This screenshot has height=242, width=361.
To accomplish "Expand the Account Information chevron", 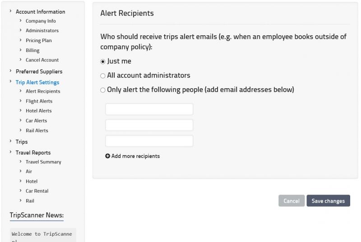I will [x=10, y=11].
